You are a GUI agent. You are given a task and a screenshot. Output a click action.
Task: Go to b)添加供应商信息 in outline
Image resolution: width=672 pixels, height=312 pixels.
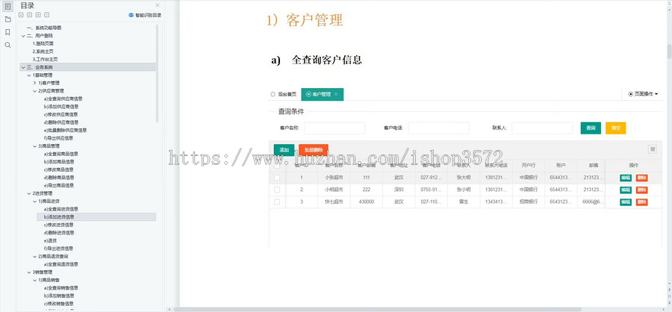coord(61,106)
